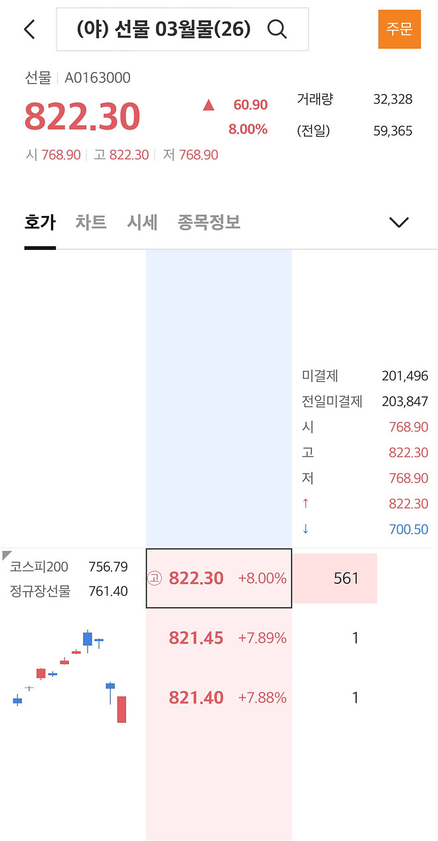
Task: Click the red up-triangle price change indicator
Action: click(x=208, y=105)
